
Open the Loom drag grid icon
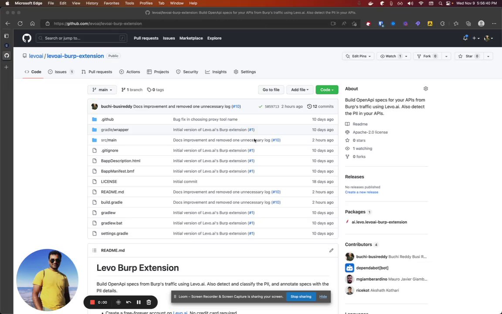pyautogui.click(x=118, y=302)
